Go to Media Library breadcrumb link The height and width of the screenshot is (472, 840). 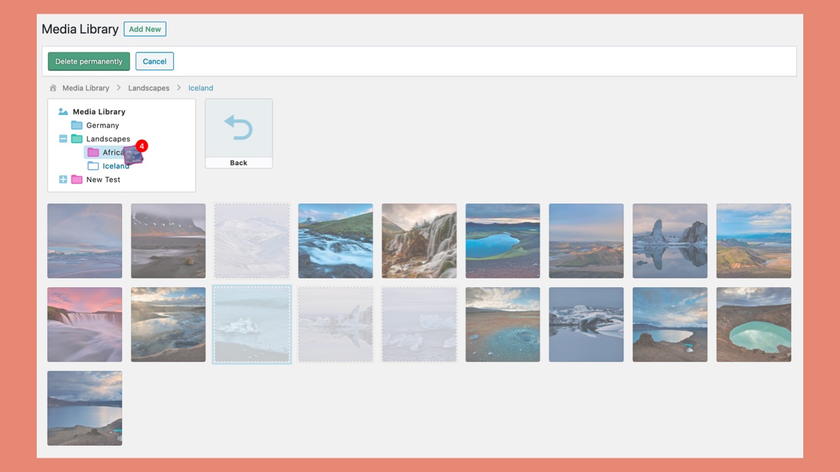tap(86, 88)
